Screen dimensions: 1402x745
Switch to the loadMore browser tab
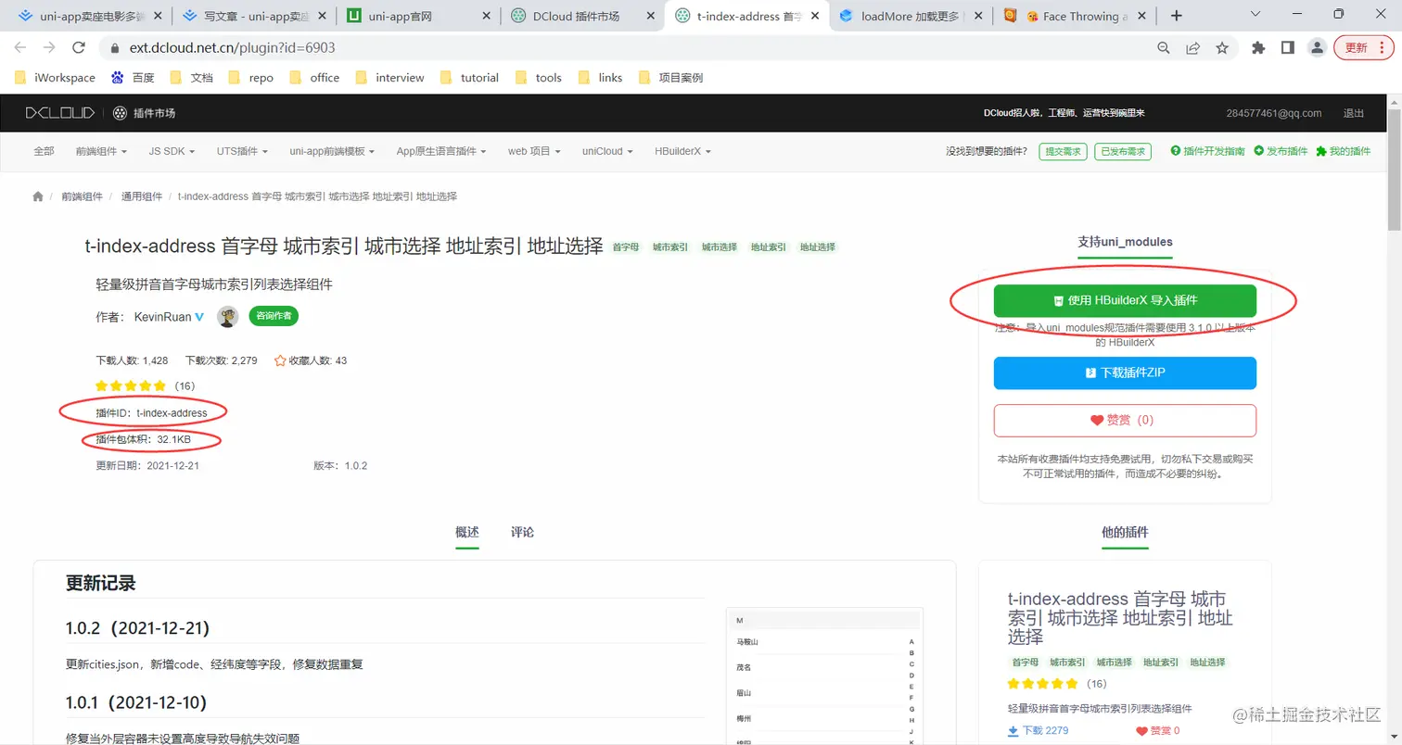click(910, 16)
